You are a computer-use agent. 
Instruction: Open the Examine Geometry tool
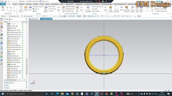[116, 9]
